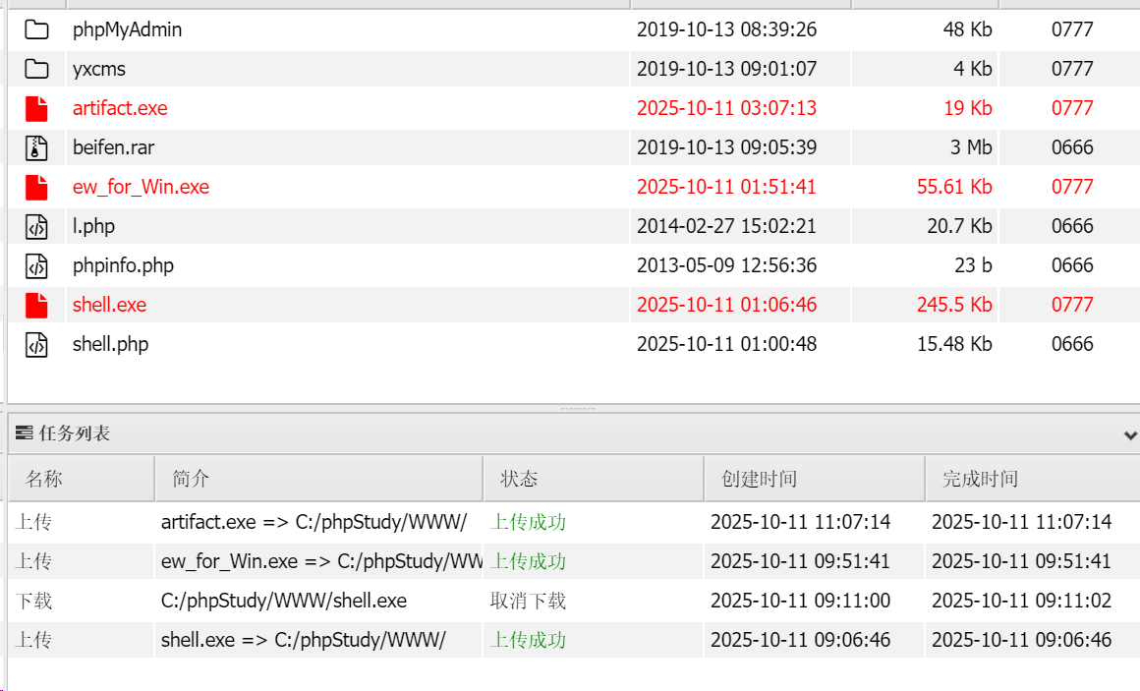This screenshot has width=1140, height=691.
Task: Click the red artifact.exe file icon
Action: 36,108
